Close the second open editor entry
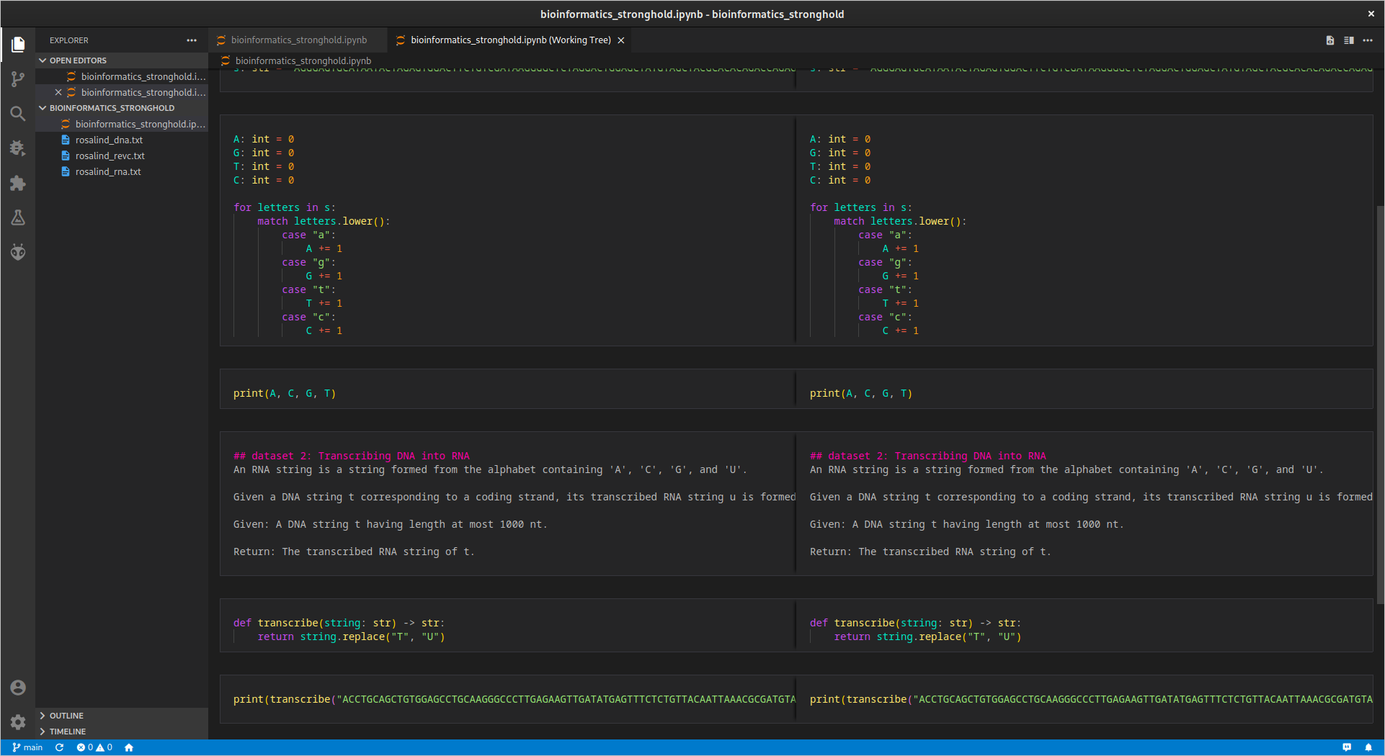 pyautogui.click(x=58, y=92)
